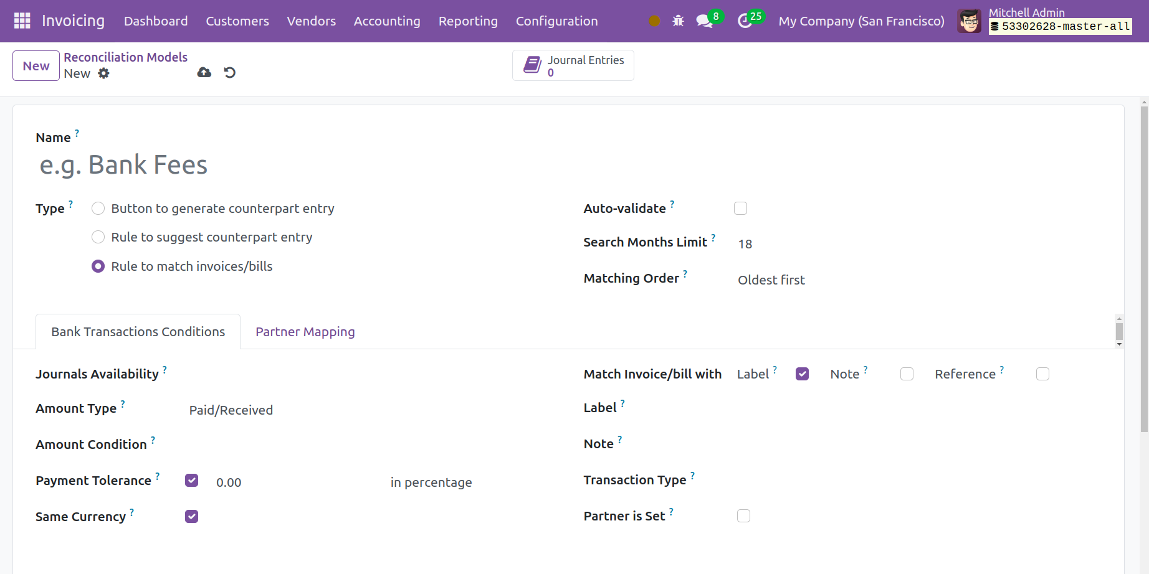Show help tooltip for Journals Availability
Screen dimensions: 1149x574
click(164, 369)
